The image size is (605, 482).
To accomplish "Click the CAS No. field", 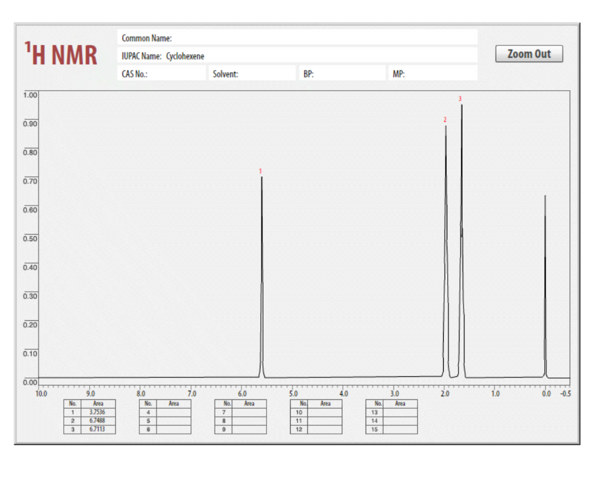I will pyautogui.click(x=161, y=74).
